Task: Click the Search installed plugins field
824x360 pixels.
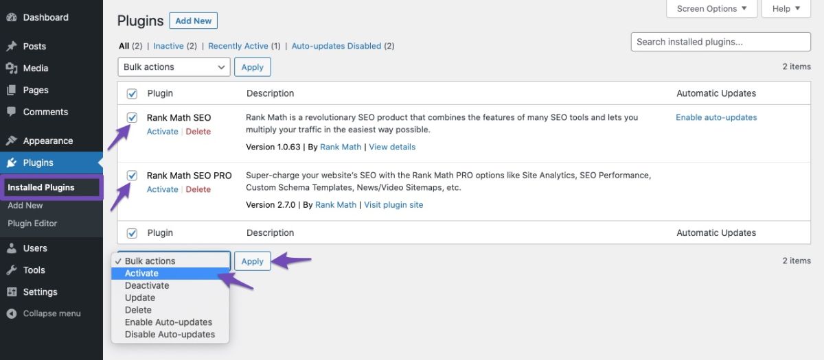Action: click(x=721, y=42)
